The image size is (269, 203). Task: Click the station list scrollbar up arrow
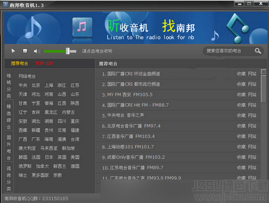pyautogui.click(x=264, y=72)
